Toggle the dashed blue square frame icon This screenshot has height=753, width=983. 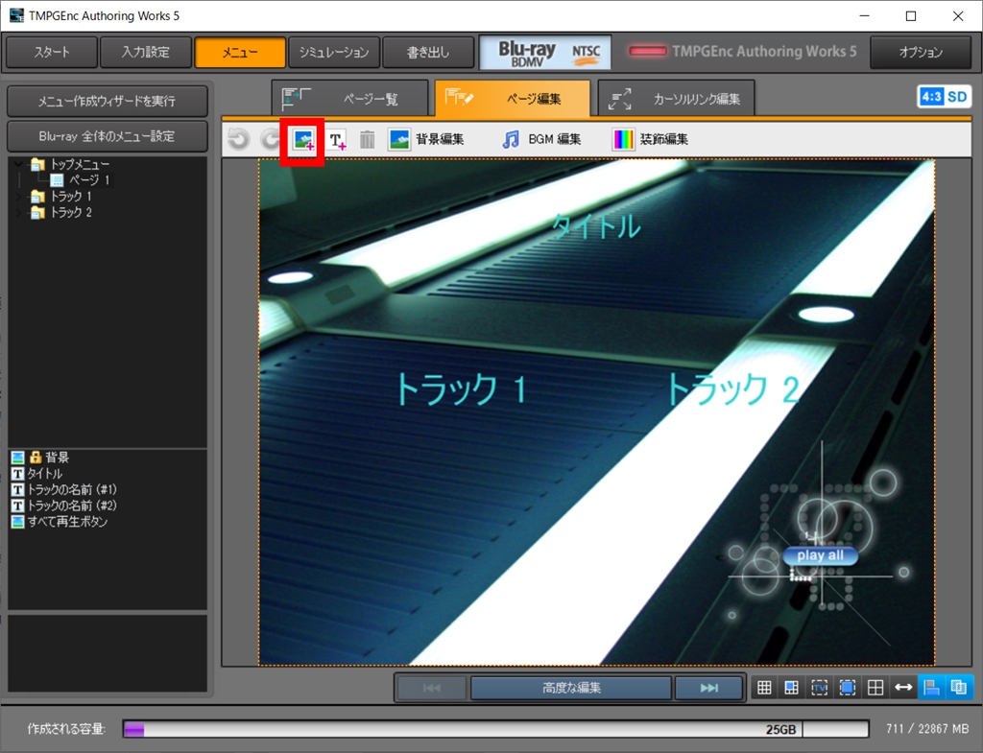point(847,688)
